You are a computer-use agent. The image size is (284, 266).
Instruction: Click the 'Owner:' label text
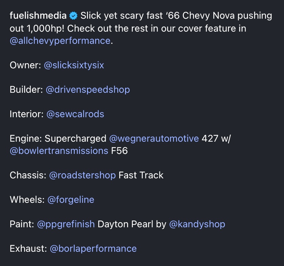[25, 65]
